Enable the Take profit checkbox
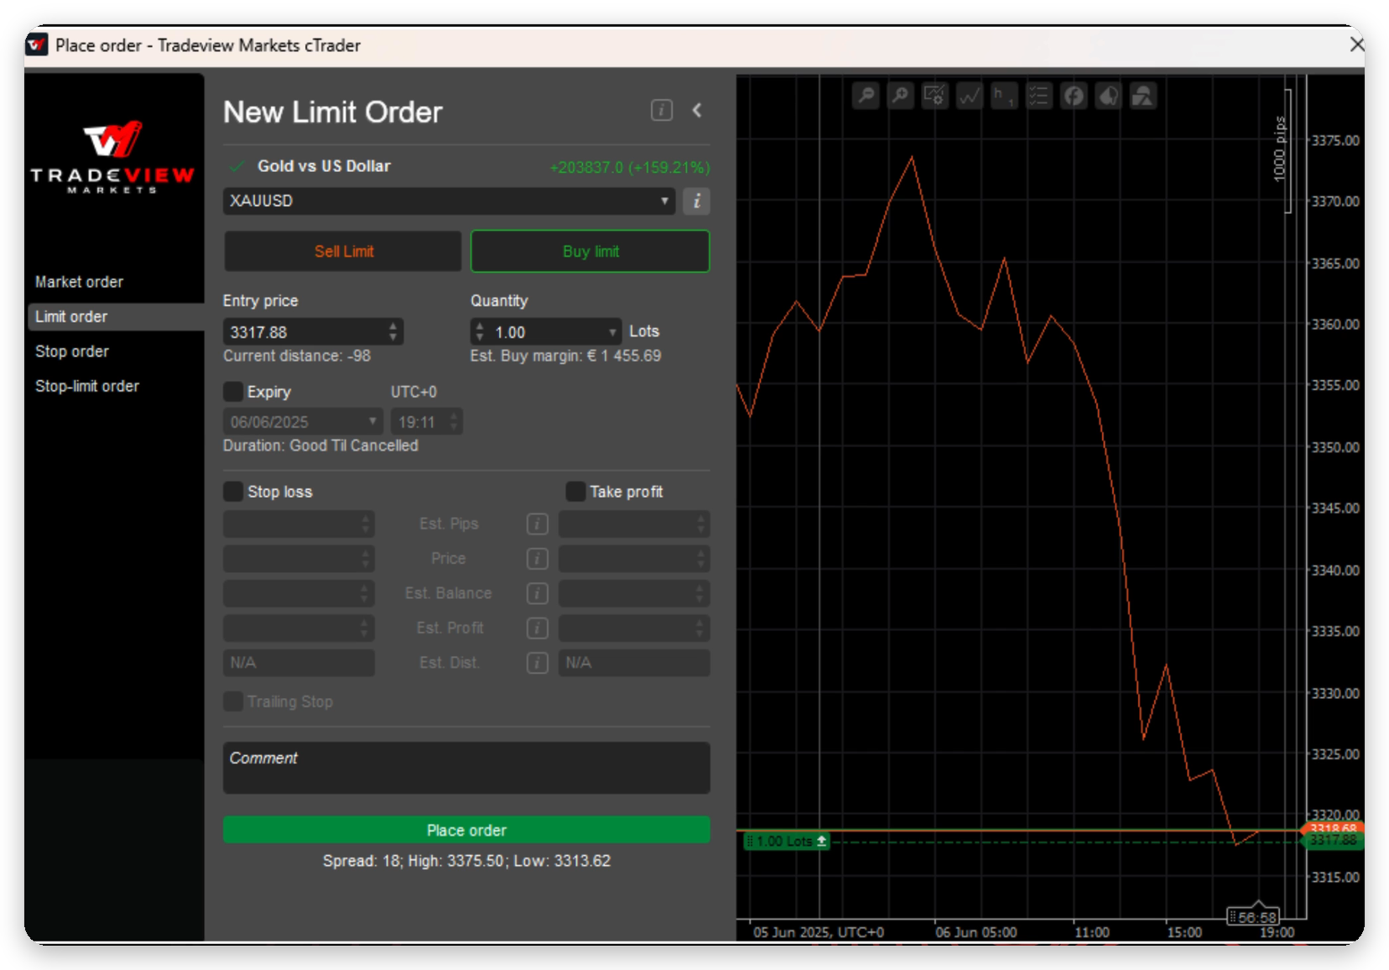 click(575, 492)
